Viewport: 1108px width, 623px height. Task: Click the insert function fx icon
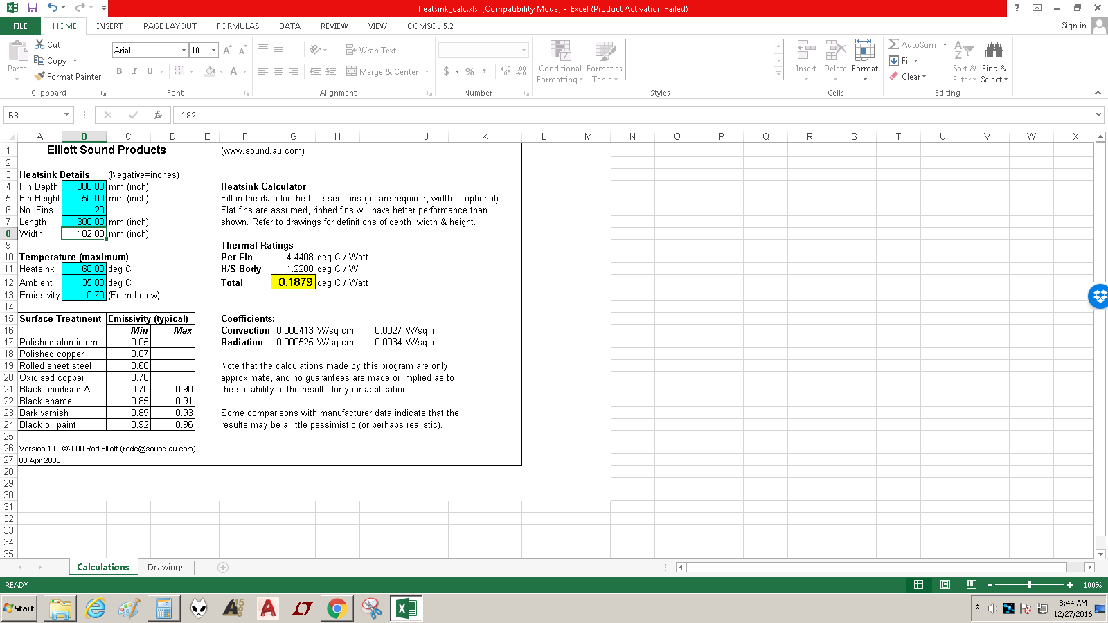(158, 115)
